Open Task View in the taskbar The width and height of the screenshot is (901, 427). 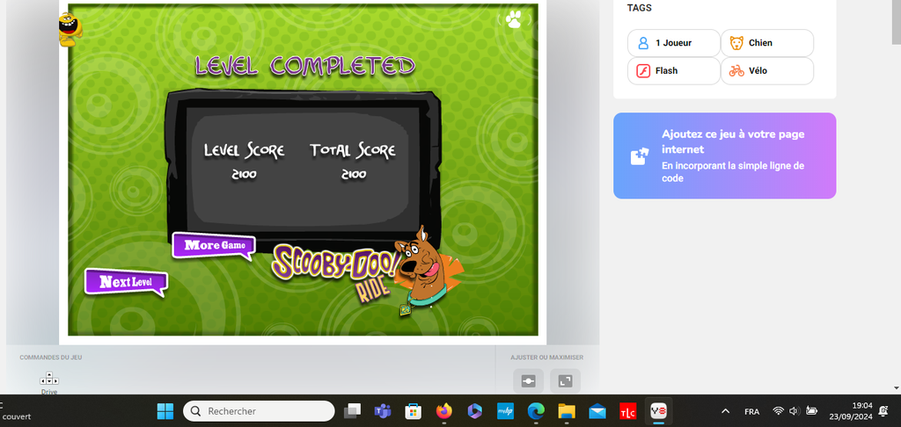[x=352, y=411]
